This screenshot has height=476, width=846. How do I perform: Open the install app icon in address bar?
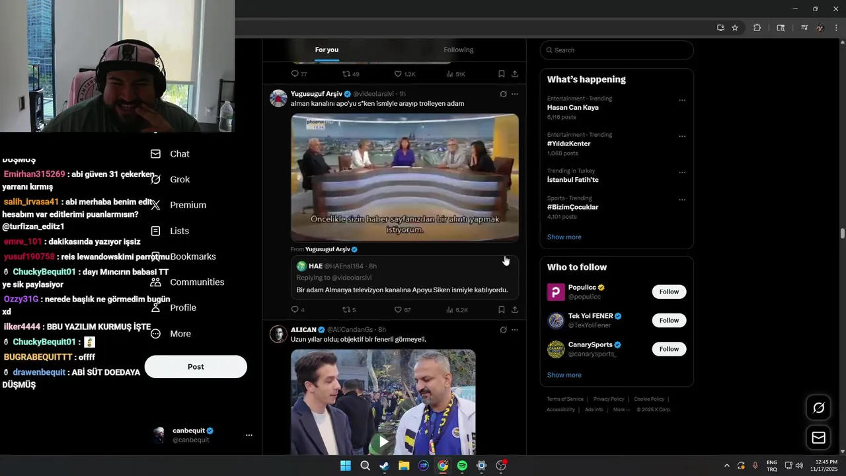pos(720,28)
